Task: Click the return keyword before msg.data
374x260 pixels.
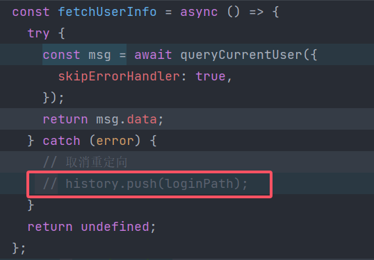Action: 65,119
